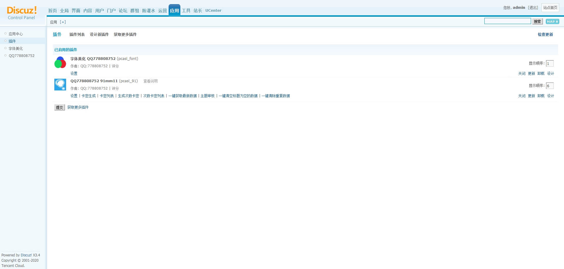Select the 插件列表 tab
The width and height of the screenshot is (564, 269).
(x=77, y=34)
